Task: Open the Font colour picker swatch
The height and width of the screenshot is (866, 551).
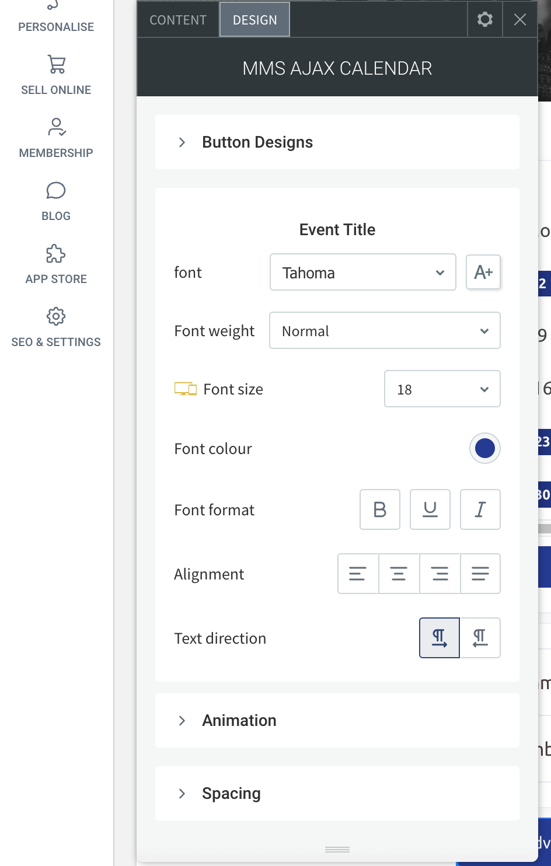Action: [x=485, y=448]
